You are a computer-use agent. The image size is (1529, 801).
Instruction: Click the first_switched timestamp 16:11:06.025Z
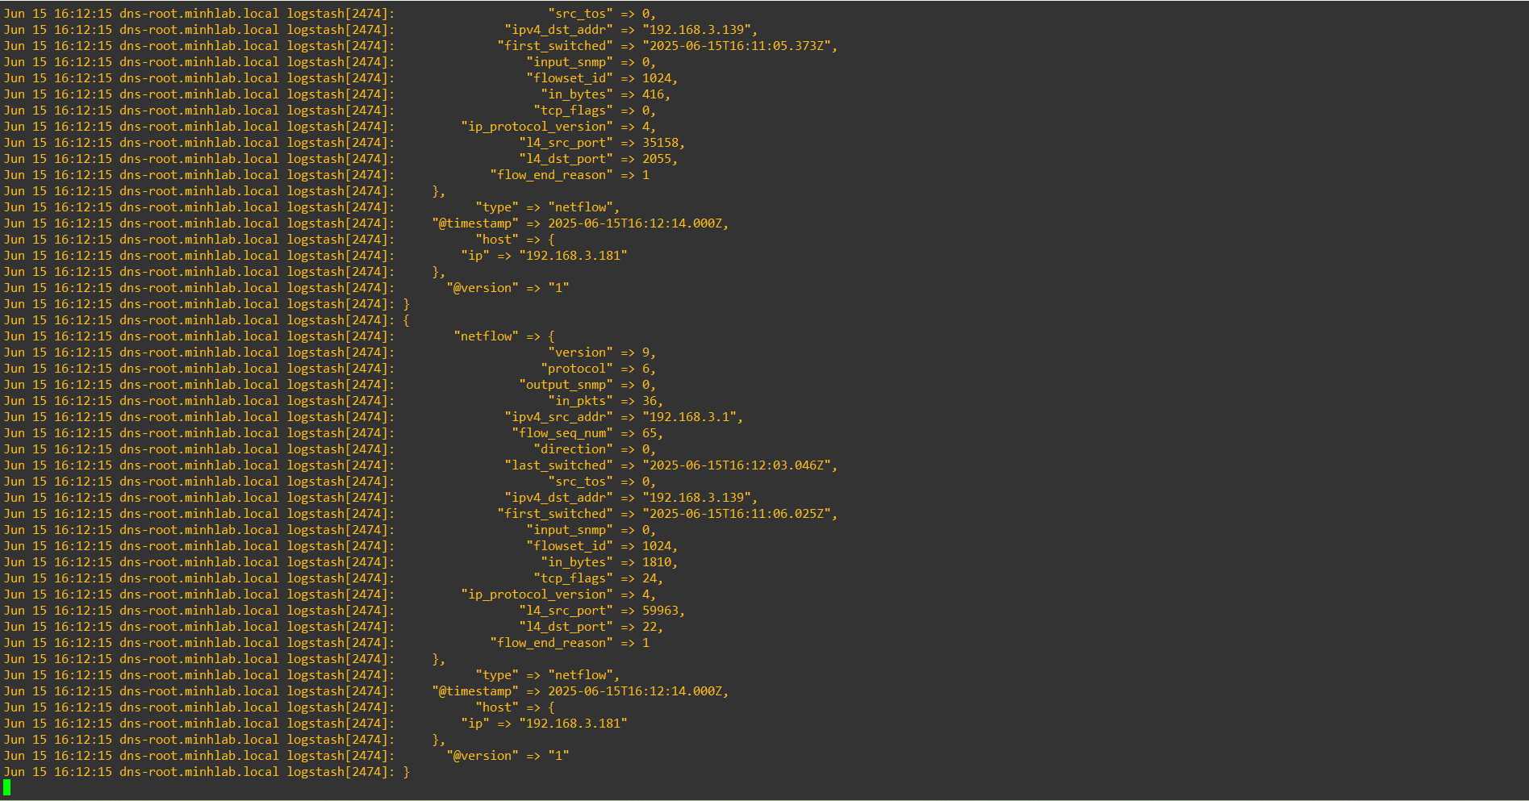pyautogui.click(x=736, y=514)
